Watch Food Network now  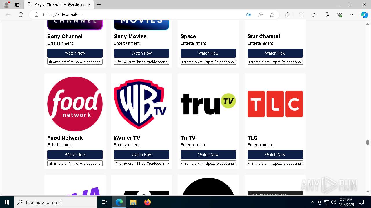[x=75, y=155]
